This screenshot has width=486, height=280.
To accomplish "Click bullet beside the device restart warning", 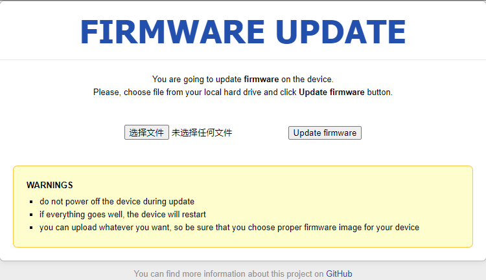I will pos(30,215).
